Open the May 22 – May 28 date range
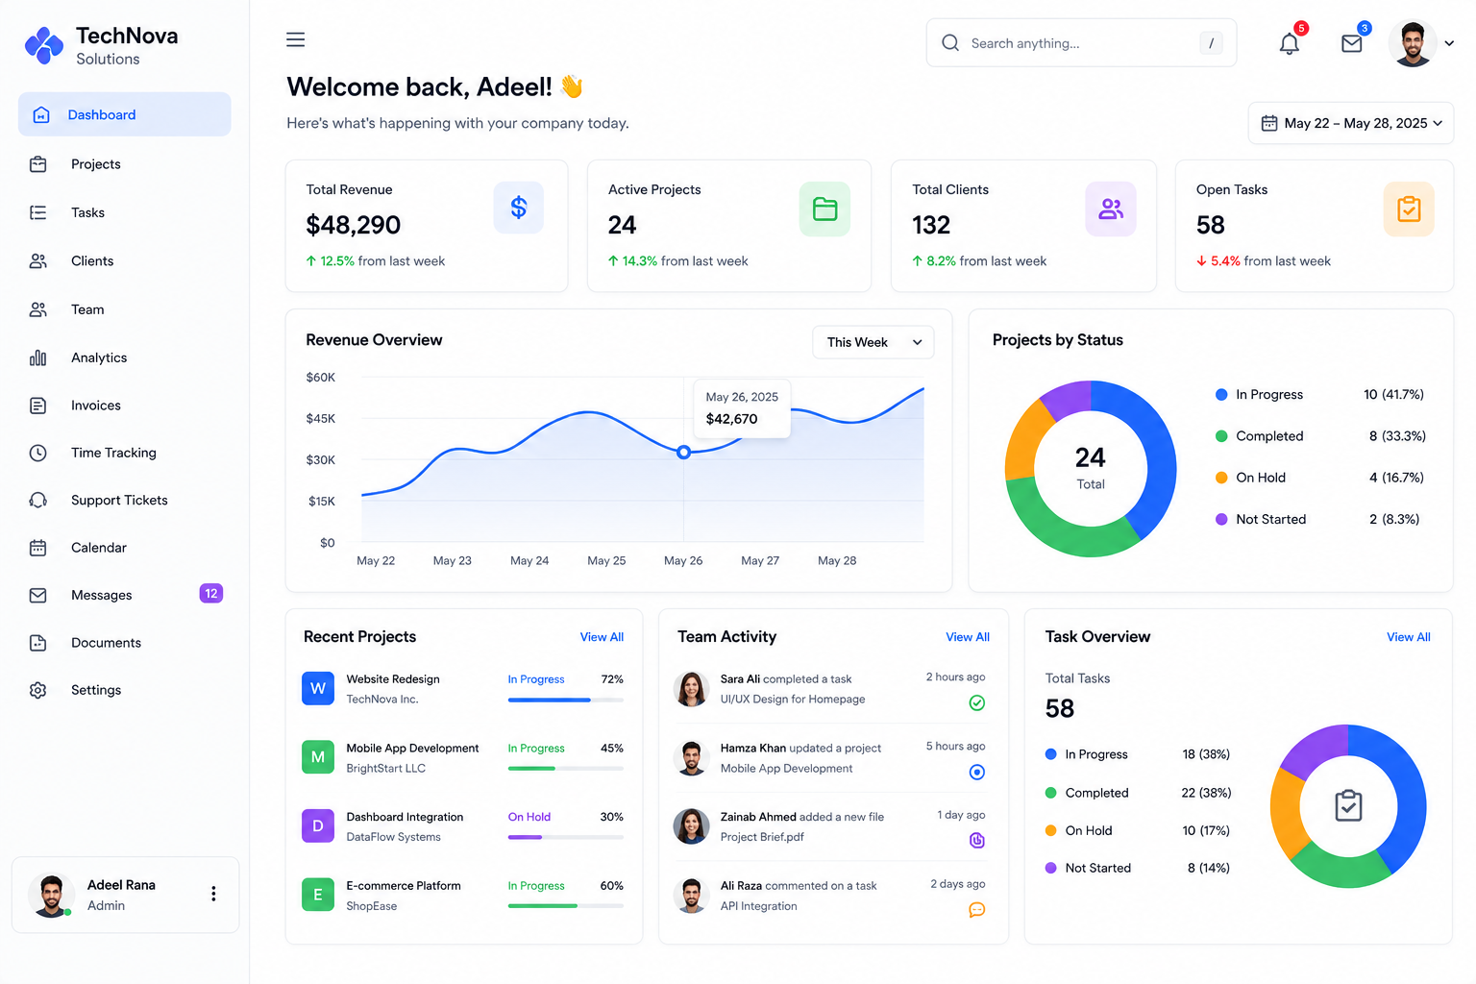 [x=1351, y=123]
